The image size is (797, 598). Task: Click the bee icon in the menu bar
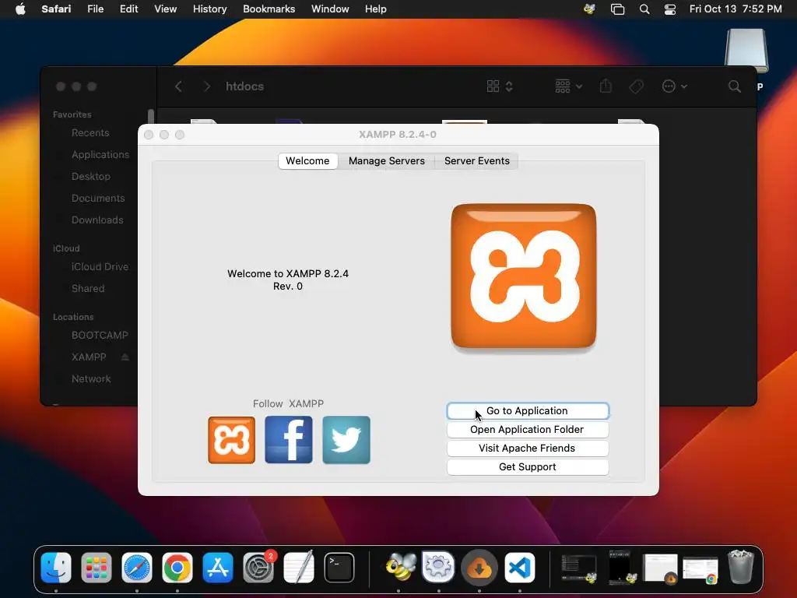pos(590,9)
